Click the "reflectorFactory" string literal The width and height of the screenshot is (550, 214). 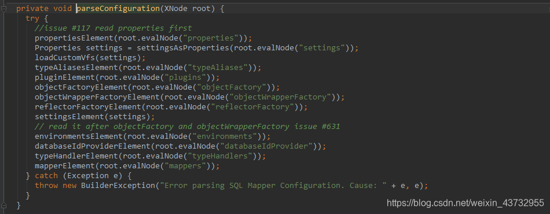(252, 106)
